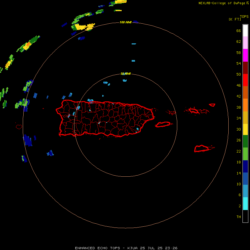
Task: Click the legend value 34
Action: click(x=239, y=118)
